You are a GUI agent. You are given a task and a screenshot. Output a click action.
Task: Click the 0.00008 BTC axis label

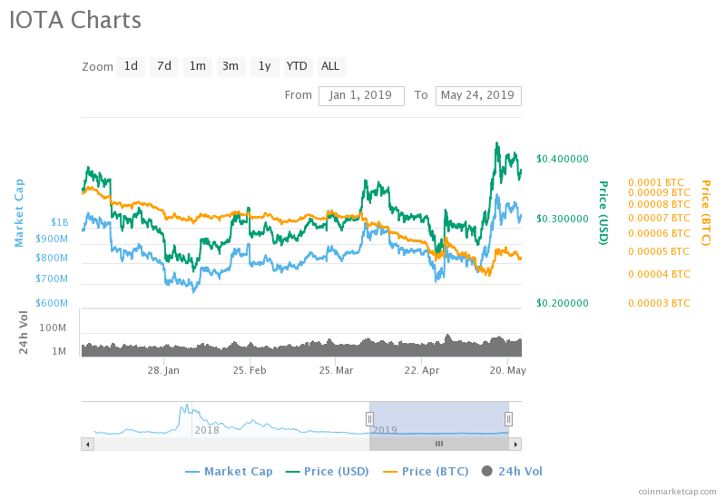click(659, 205)
